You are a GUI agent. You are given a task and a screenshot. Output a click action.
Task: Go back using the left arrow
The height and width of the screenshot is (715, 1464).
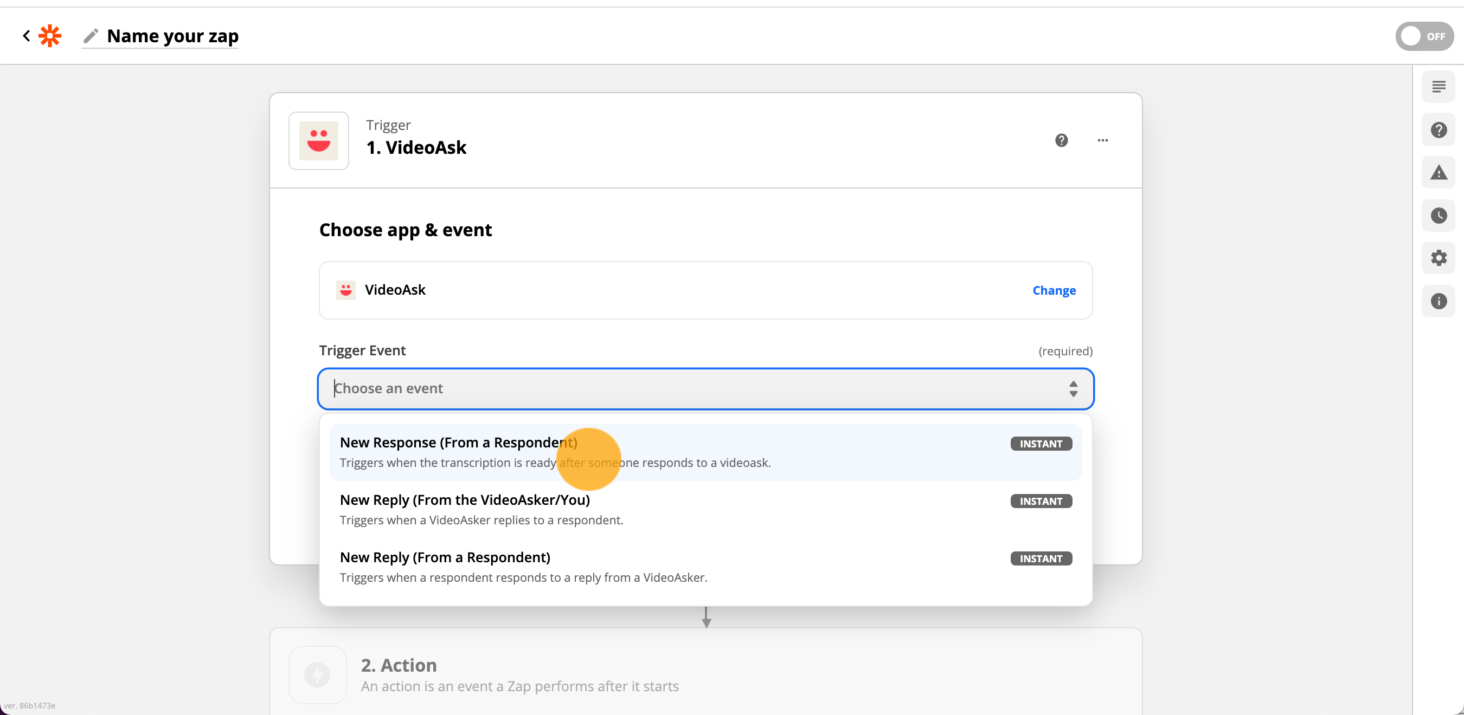click(26, 36)
